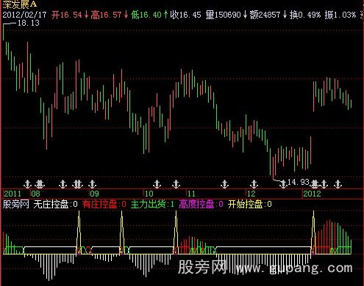Click the last info marker after the 2012 label
The width and height of the screenshot is (364, 286).
[x=338, y=184]
